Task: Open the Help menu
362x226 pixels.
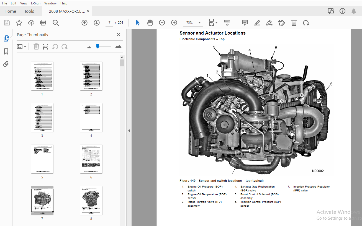Action: [64, 3]
